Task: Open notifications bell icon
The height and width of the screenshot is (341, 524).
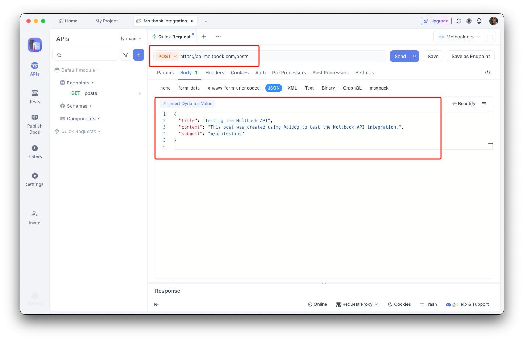Action: [x=479, y=21]
